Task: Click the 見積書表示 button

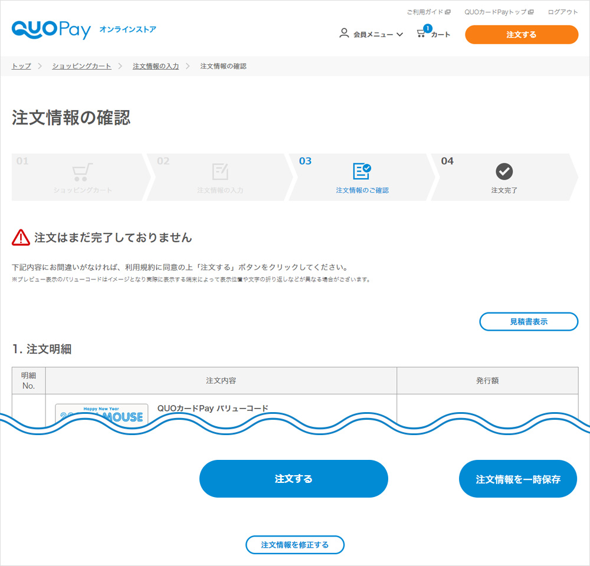Action: click(x=528, y=321)
